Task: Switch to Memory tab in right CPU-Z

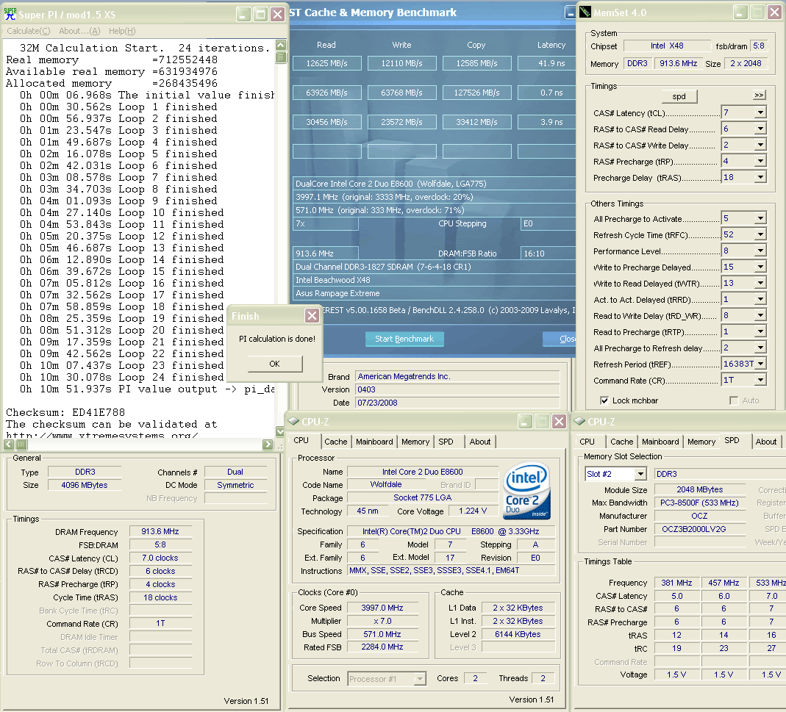Action: (x=701, y=442)
